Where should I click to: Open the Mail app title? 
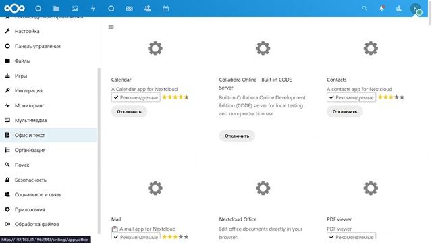(116, 219)
